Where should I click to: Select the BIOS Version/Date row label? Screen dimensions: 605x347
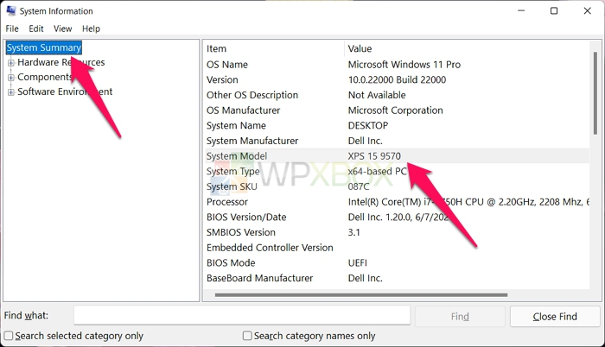click(246, 217)
